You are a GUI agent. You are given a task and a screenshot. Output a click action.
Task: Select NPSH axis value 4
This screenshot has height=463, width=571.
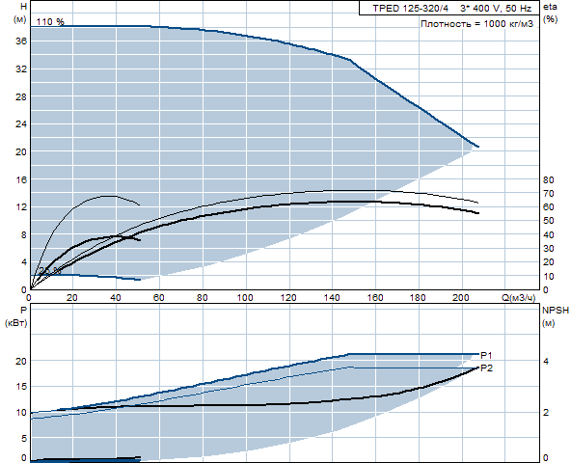click(546, 362)
